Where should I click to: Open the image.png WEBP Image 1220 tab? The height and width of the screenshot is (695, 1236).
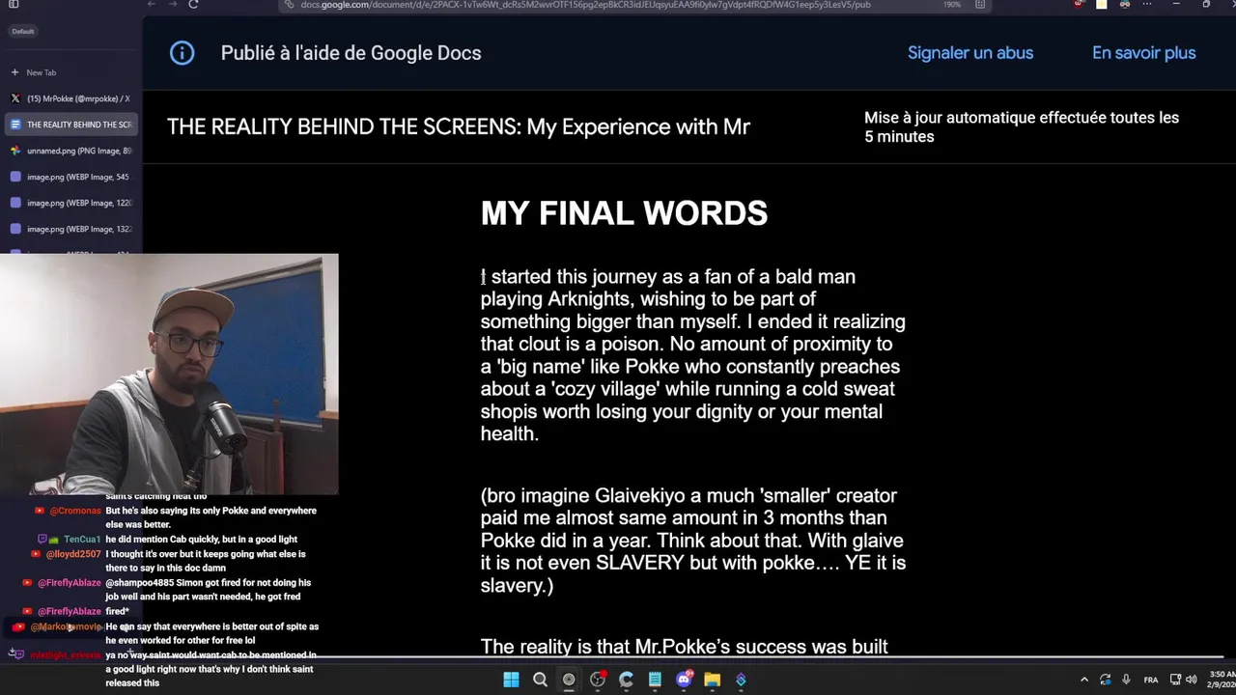point(70,203)
